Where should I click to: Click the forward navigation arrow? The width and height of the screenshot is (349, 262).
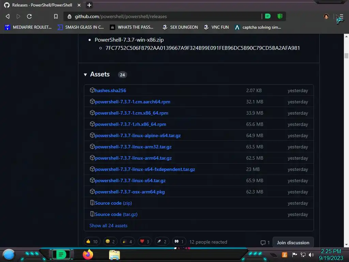pyautogui.click(x=18, y=16)
